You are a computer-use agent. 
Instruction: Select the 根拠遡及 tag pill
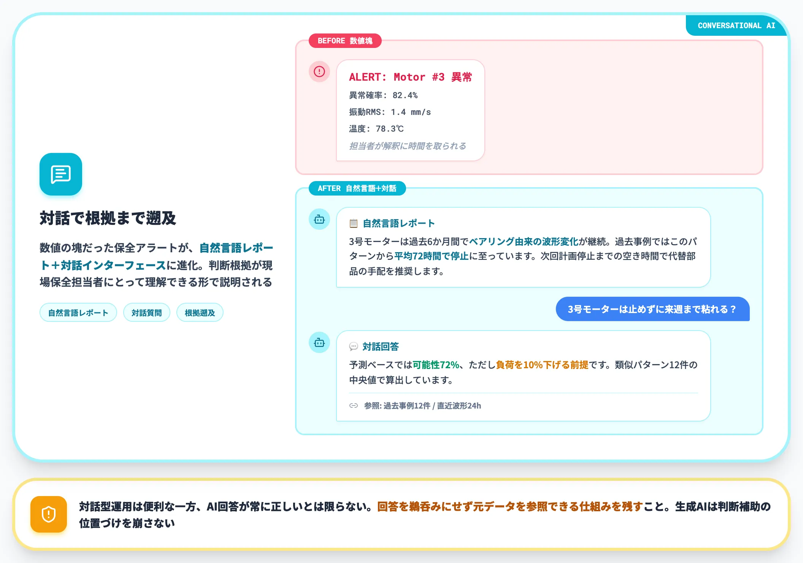(x=200, y=313)
